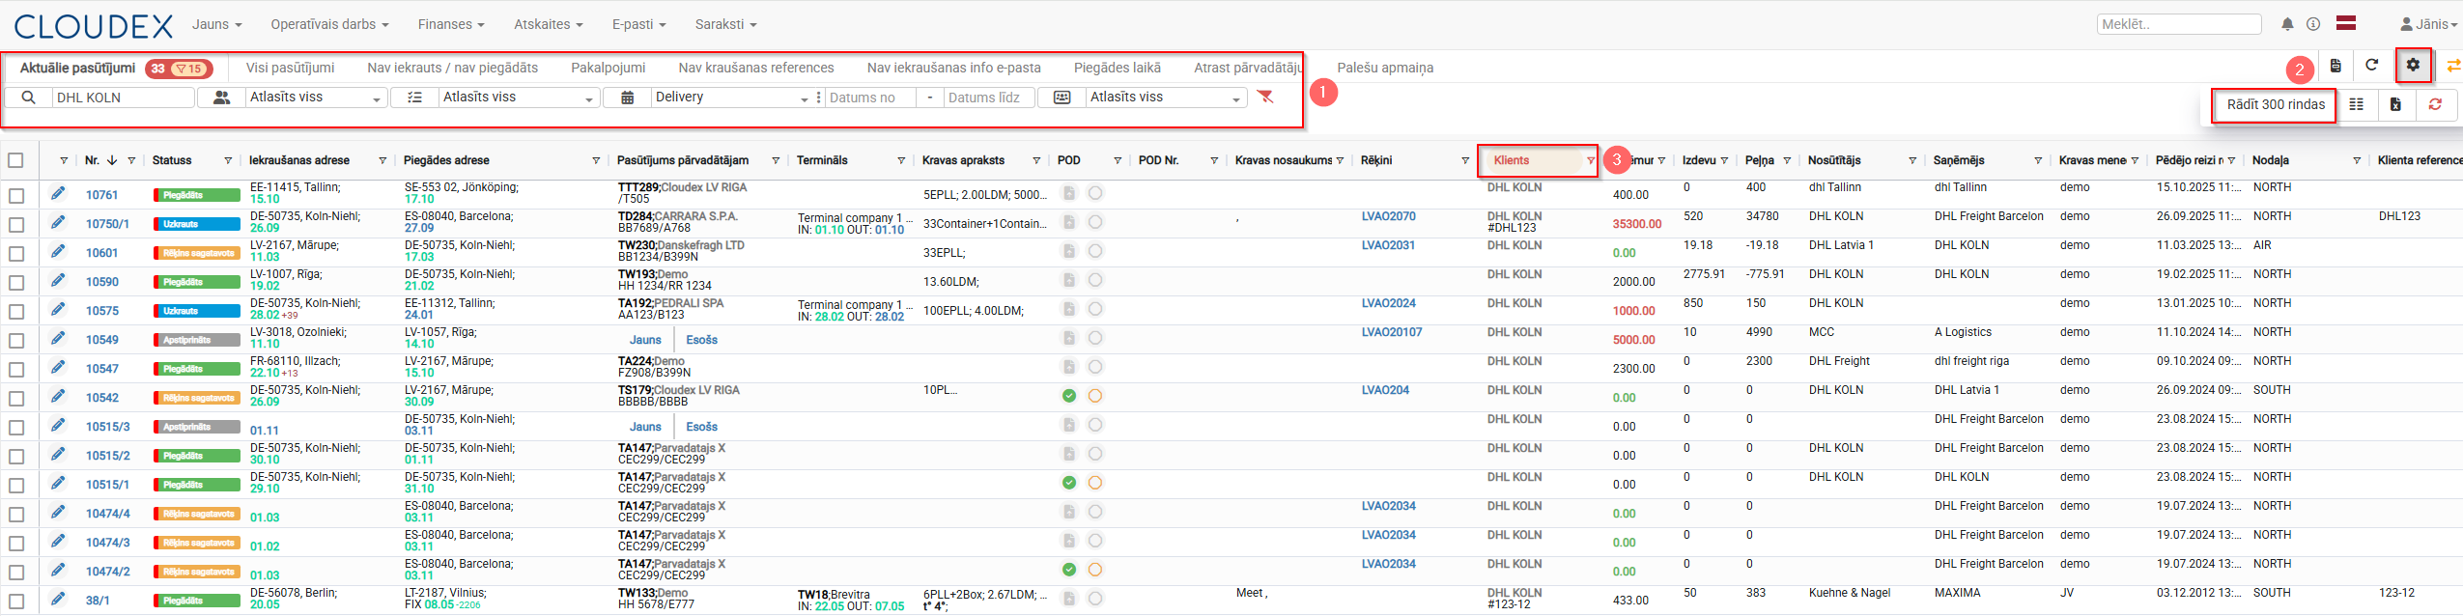The image size is (2463, 616).
Task: Click the red sync arrows icon
Action: 2435,104
